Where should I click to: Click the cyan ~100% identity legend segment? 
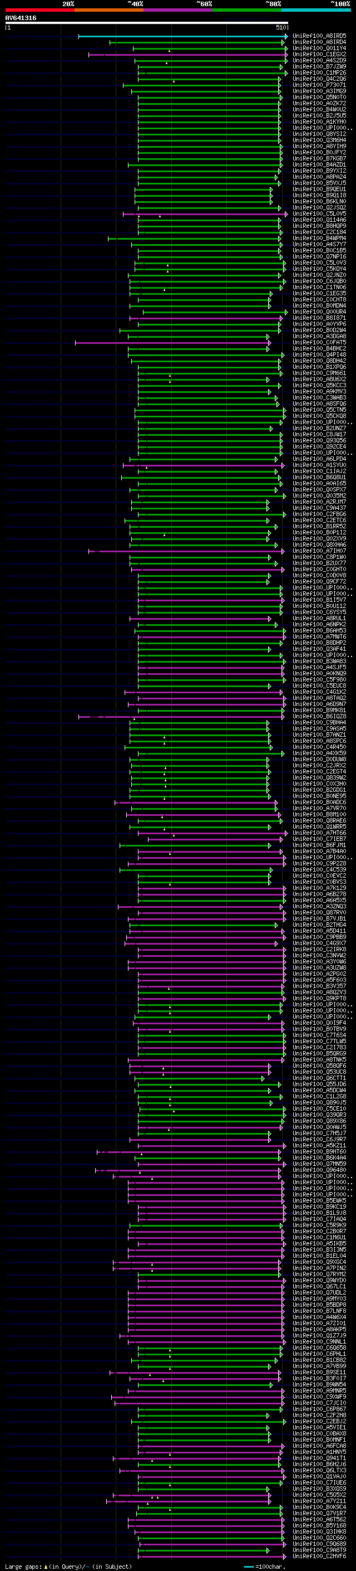316,10
